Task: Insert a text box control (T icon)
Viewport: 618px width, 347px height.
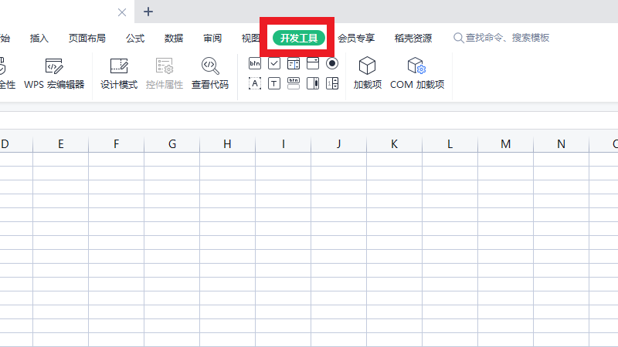Action: point(274,83)
